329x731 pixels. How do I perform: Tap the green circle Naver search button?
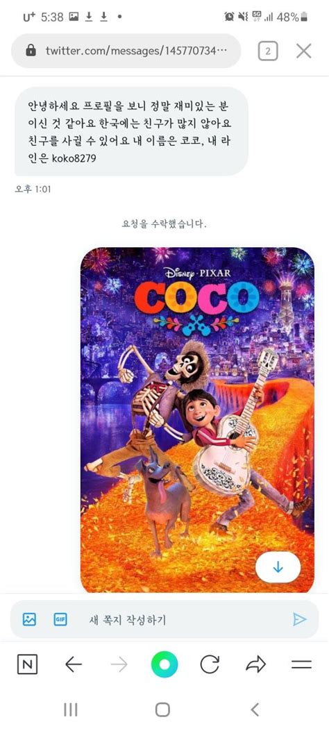tap(164, 664)
